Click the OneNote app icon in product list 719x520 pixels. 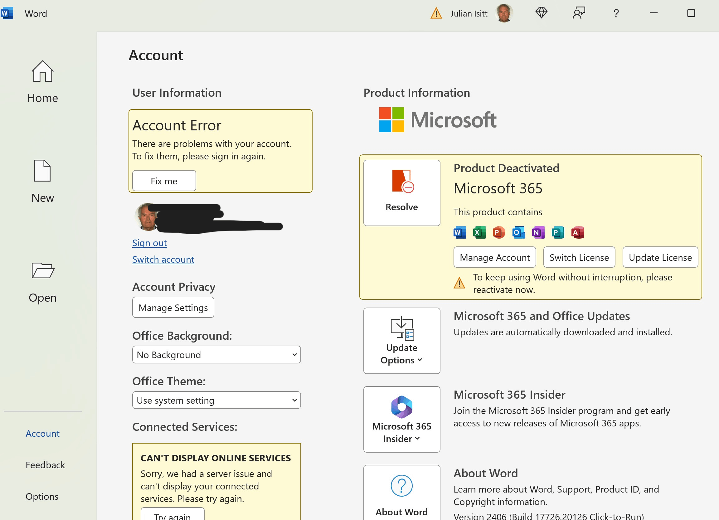pos(538,232)
